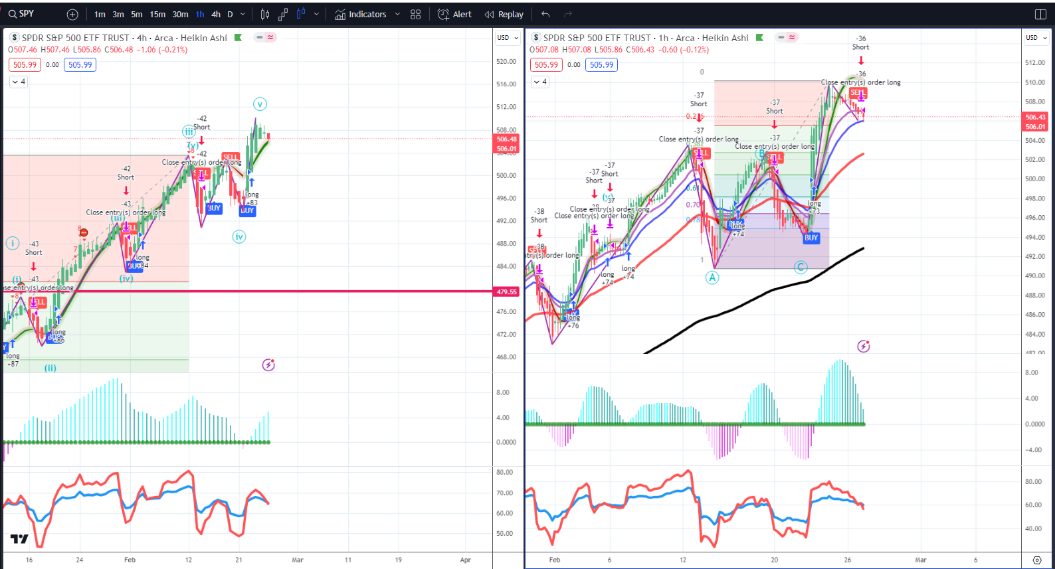1055x569 pixels.
Task: Click the wave (i) circle label at left edge
Action: pyautogui.click(x=13, y=243)
